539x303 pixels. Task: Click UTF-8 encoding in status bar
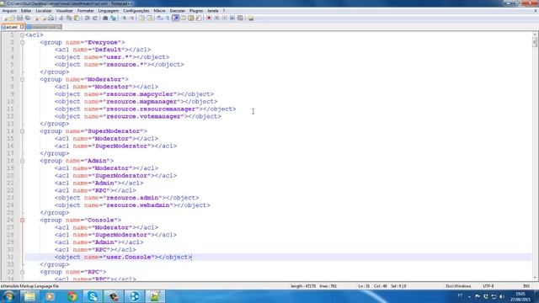click(x=488, y=286)
